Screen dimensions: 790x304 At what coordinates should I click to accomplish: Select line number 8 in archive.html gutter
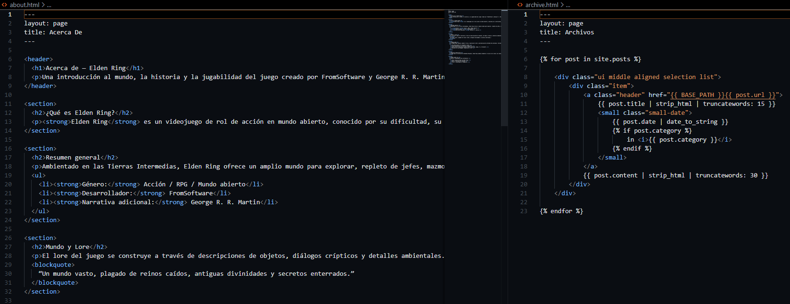(526, 77)
